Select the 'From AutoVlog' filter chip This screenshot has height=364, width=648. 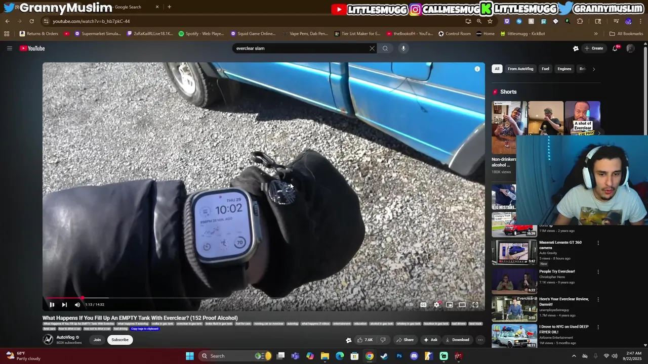[520, 69]
